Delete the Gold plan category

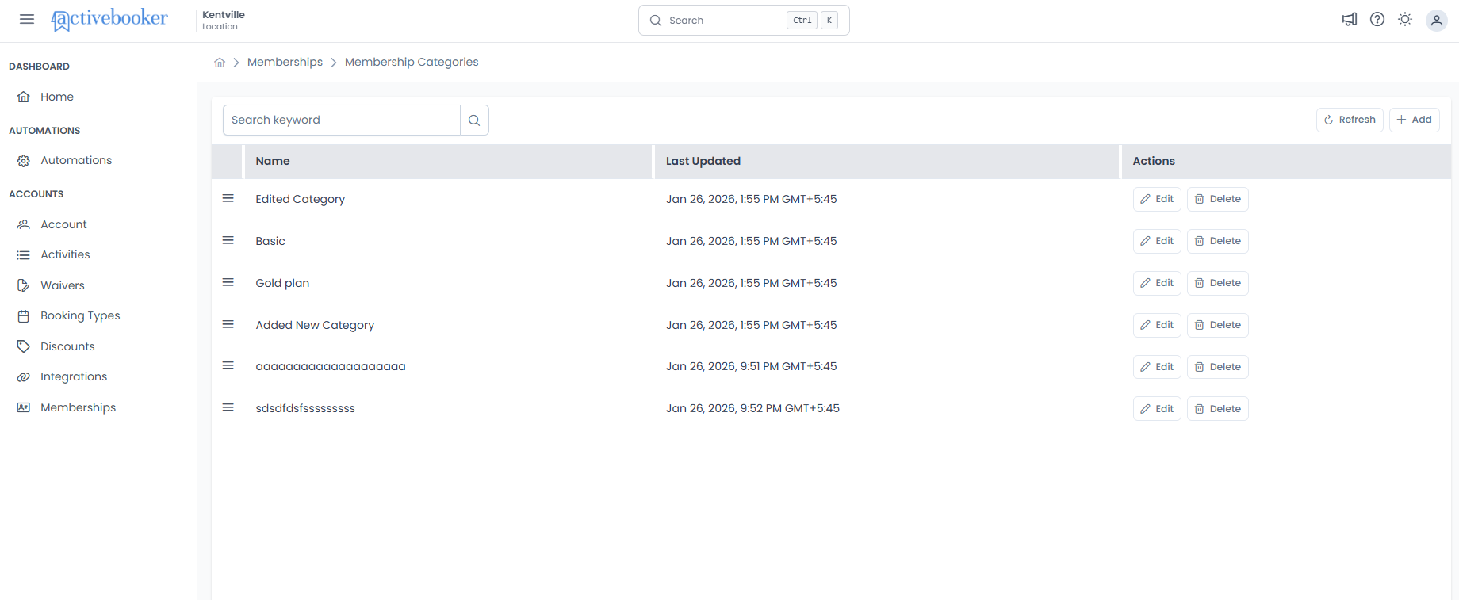click(x=1217, y=283)
